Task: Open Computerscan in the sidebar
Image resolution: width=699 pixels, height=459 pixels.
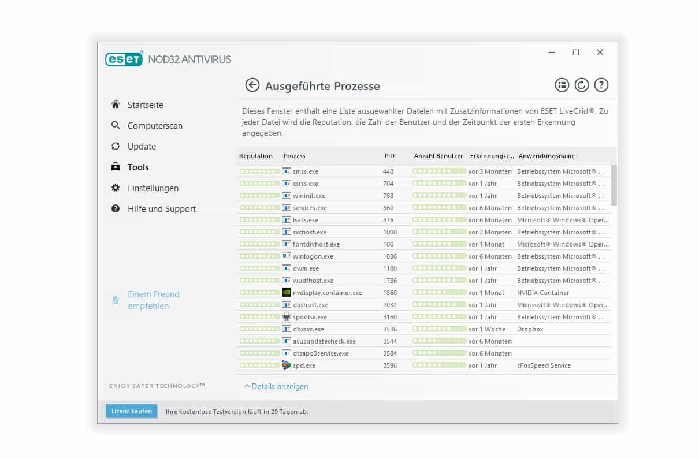Action: coord(155,125)
